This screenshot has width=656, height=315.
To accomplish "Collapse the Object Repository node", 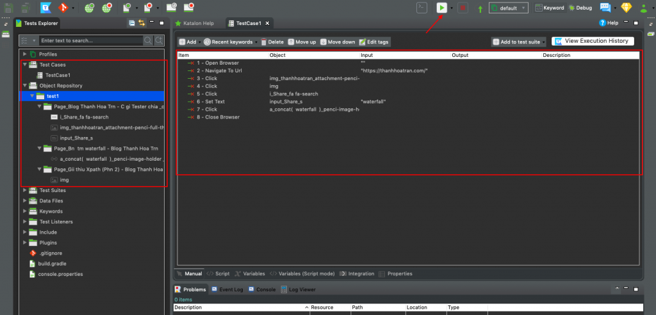I will click(25, 86).
